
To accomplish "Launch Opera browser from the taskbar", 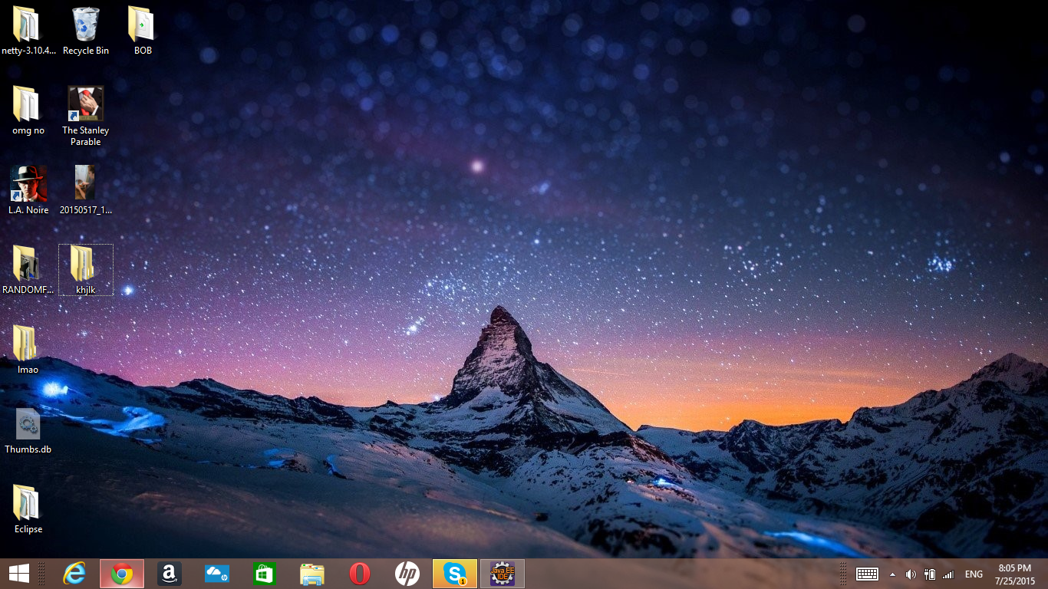I will pyautogui.click(x=359, y=574).
